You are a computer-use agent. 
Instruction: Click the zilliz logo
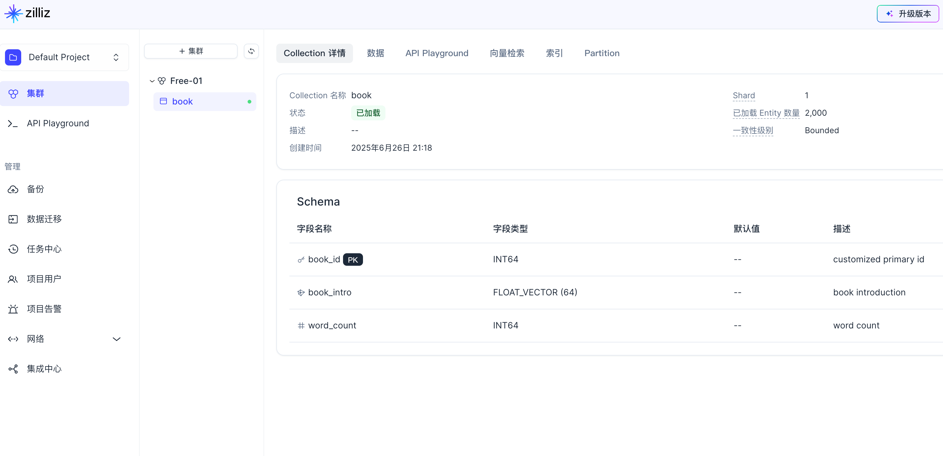point(27,13)
